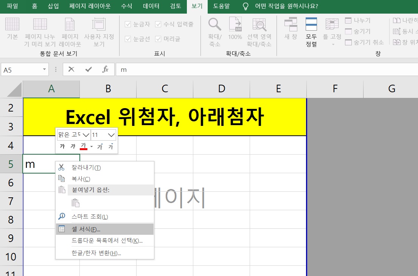Viewport: 418px width, 276px height.
Task: Cancel the formula bar entry (X)
Action: (71, 70)
